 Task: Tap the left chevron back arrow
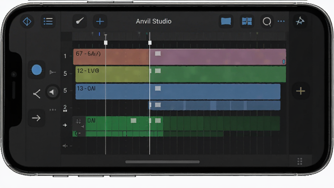pos(37,94)
